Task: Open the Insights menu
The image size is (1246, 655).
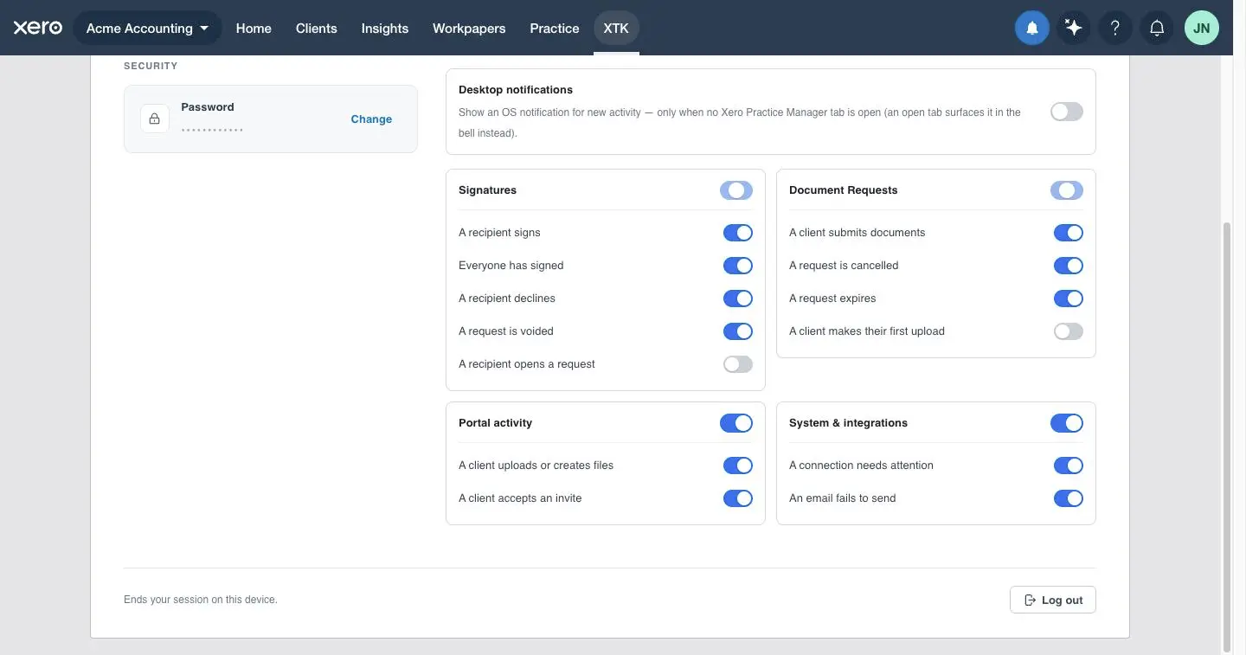Action: coord(385,28)
